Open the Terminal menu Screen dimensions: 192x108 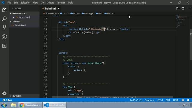click(x=61, y=3)
